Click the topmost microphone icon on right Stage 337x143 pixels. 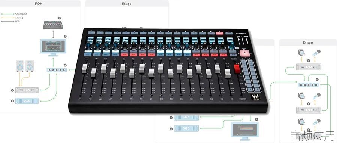316,53
